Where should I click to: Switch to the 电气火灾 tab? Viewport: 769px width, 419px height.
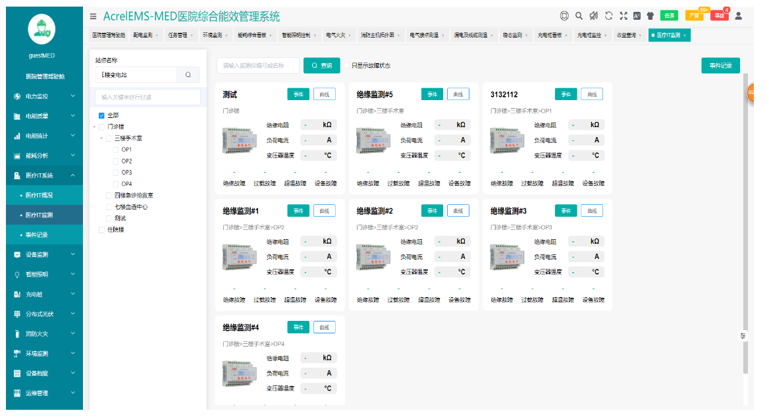336,35
